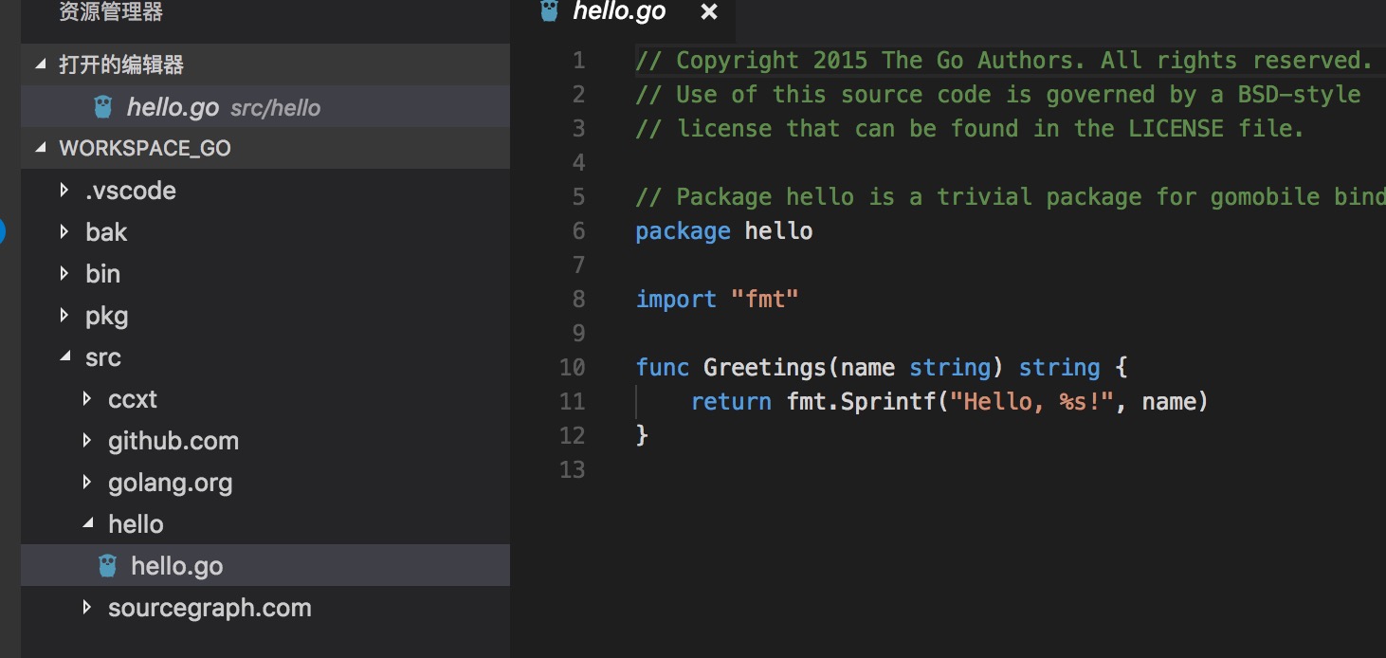Collapse the 打开的编辑器 section
The image size is (1386, 658).
coord(40,64)
